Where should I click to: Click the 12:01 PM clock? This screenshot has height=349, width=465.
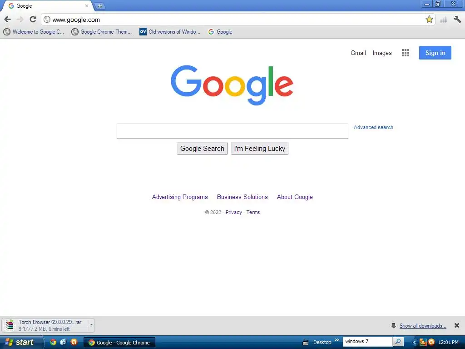tap(448, 342)
